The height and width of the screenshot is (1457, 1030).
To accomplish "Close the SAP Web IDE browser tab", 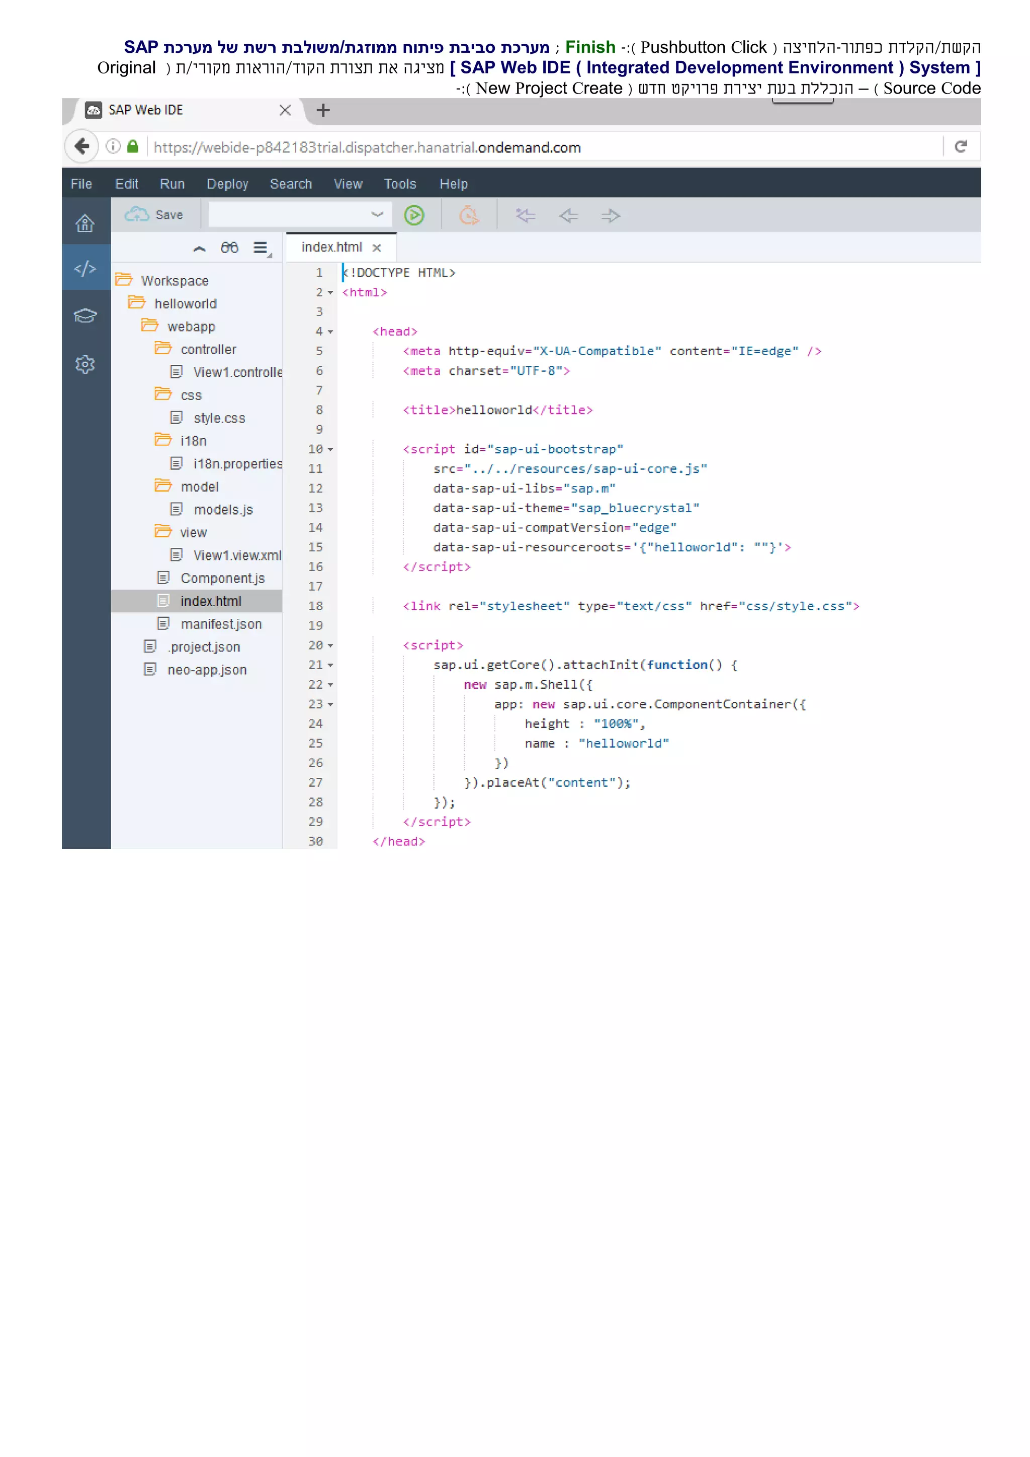I will (x=285, y=110).
